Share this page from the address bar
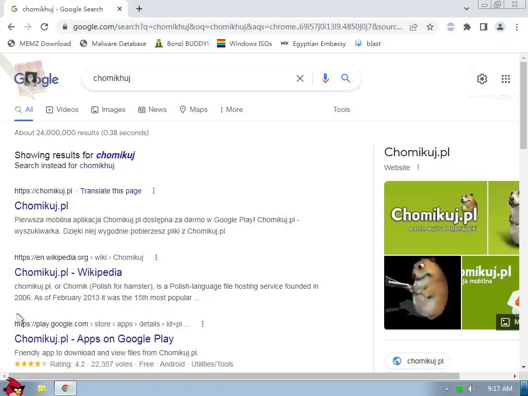Image resolution: width=528 pixels, height=396 pixels. [414, 27]
